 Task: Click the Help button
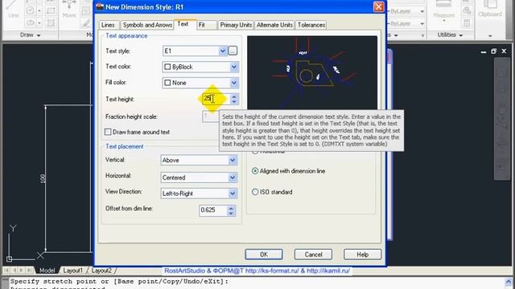(362, 254)
